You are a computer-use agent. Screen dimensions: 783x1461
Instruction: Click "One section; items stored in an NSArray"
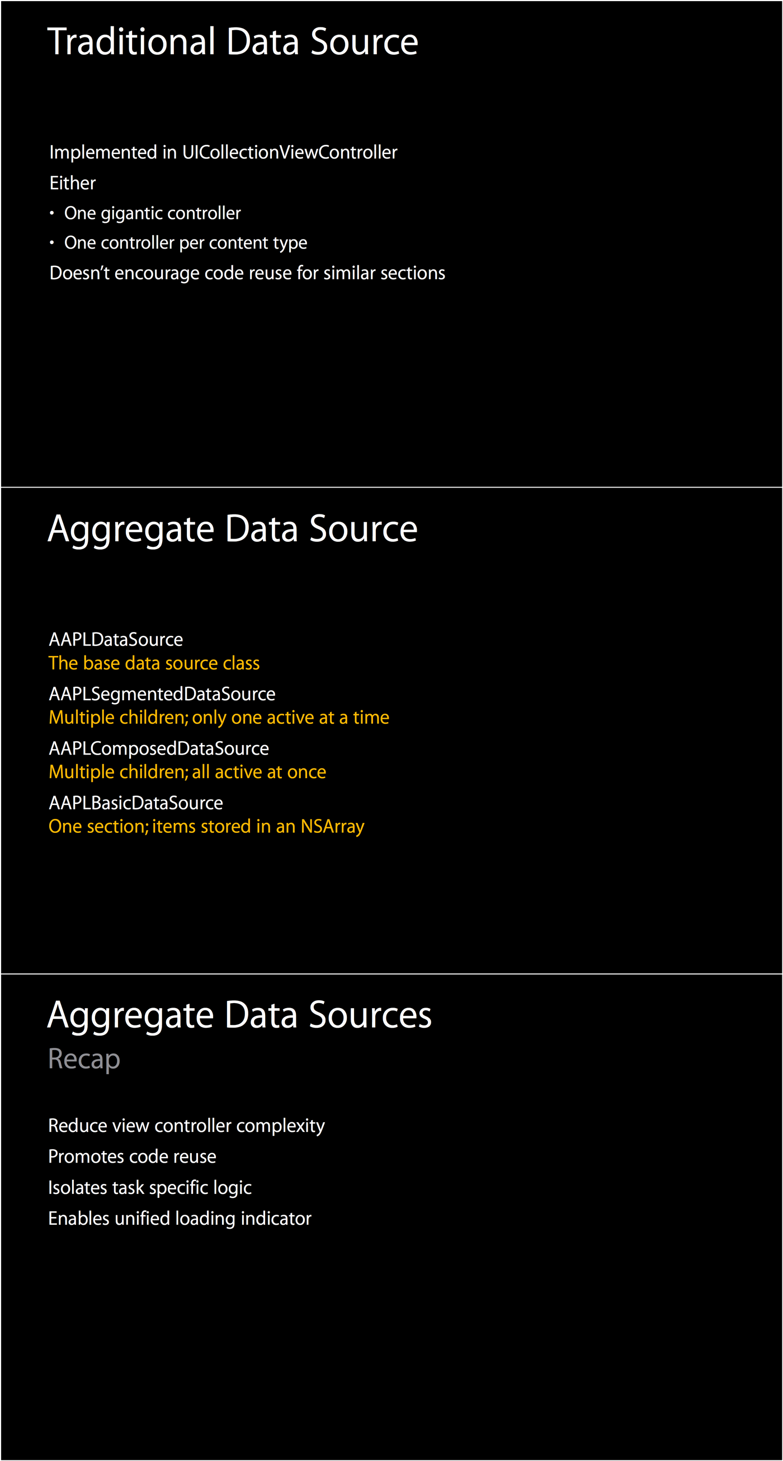coord(206,827)
